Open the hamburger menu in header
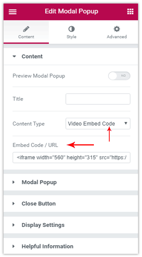The height and width of the screenshot is (257, 142). [13, 11]
